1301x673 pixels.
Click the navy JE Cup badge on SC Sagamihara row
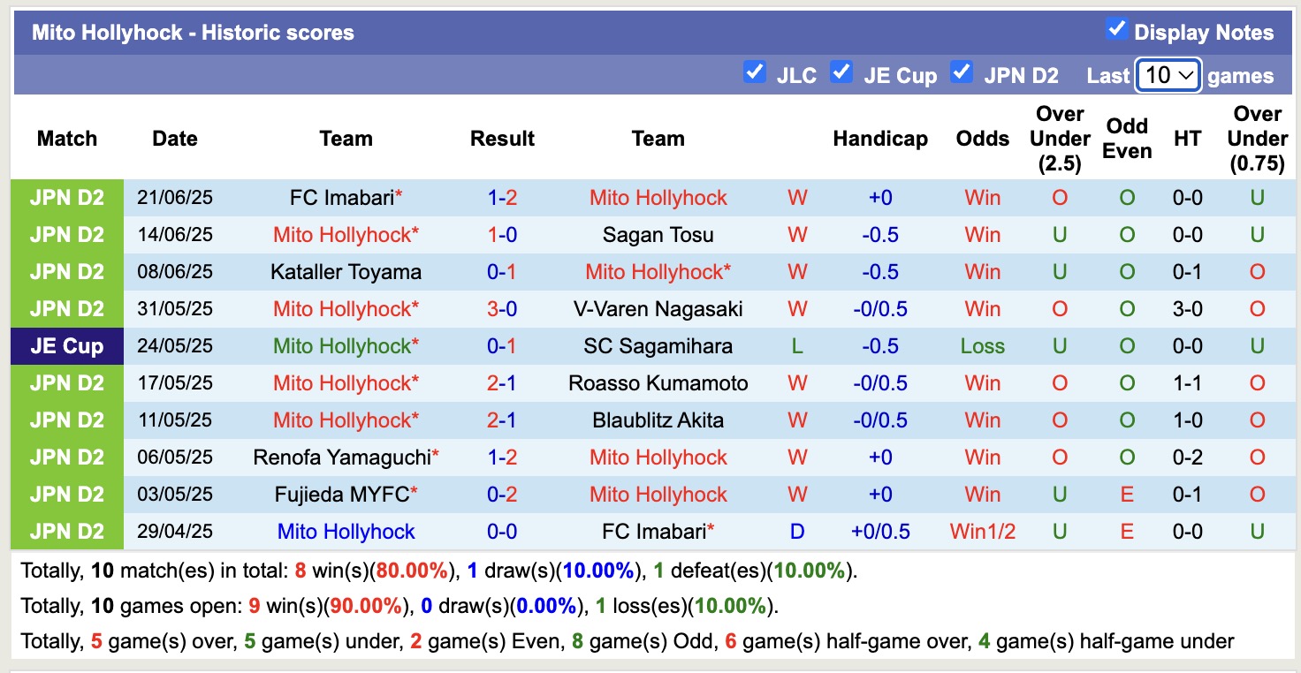[66, 345]
